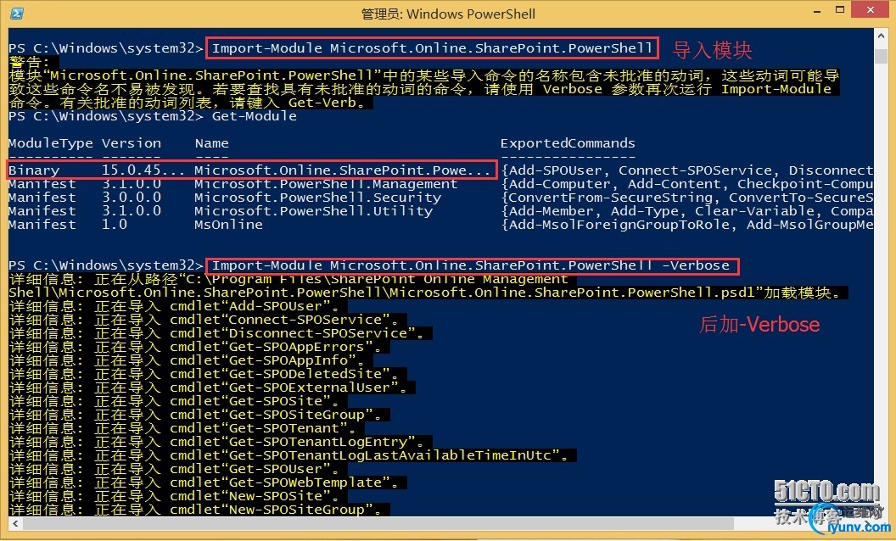Screen dimensions: 896x541
Task: Click 'Microsoft.Online.SharePoint.Powe...' module name
Action: pyautogui.click(x=342, y=170)
